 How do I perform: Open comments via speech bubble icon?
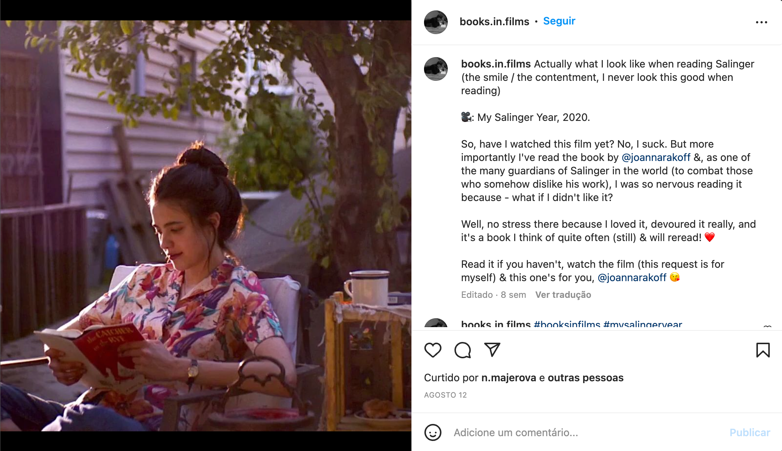coord(463,350)
